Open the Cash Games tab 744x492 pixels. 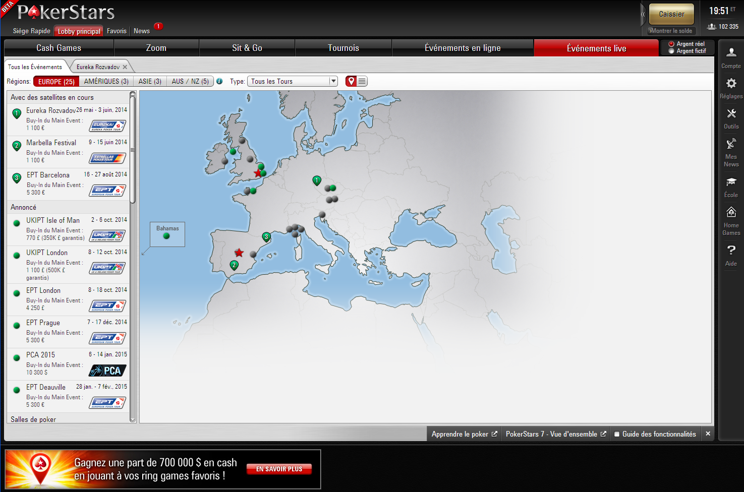click(59, 48)
